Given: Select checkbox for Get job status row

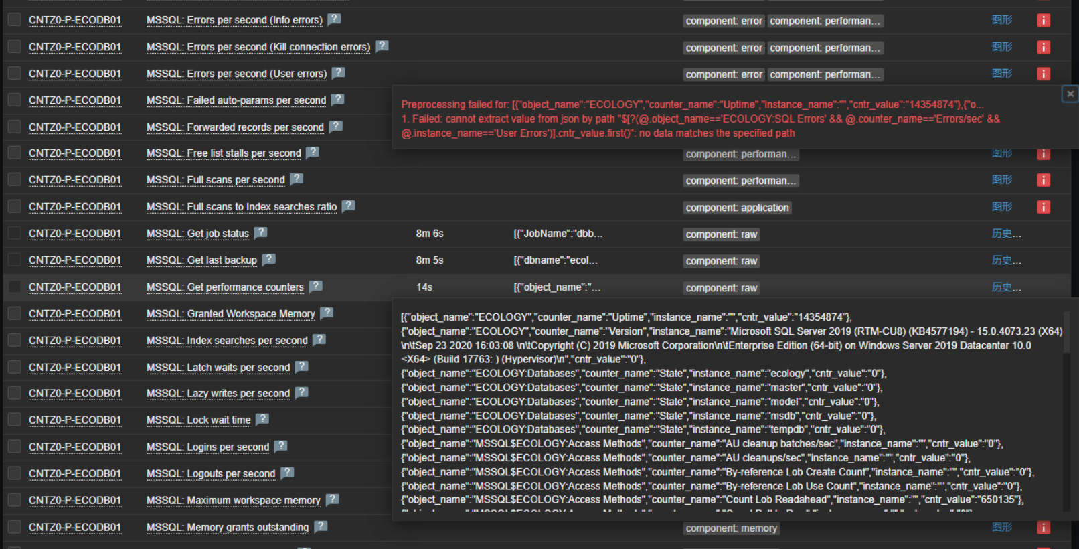Looking at the screenshot, I should 14,233.
